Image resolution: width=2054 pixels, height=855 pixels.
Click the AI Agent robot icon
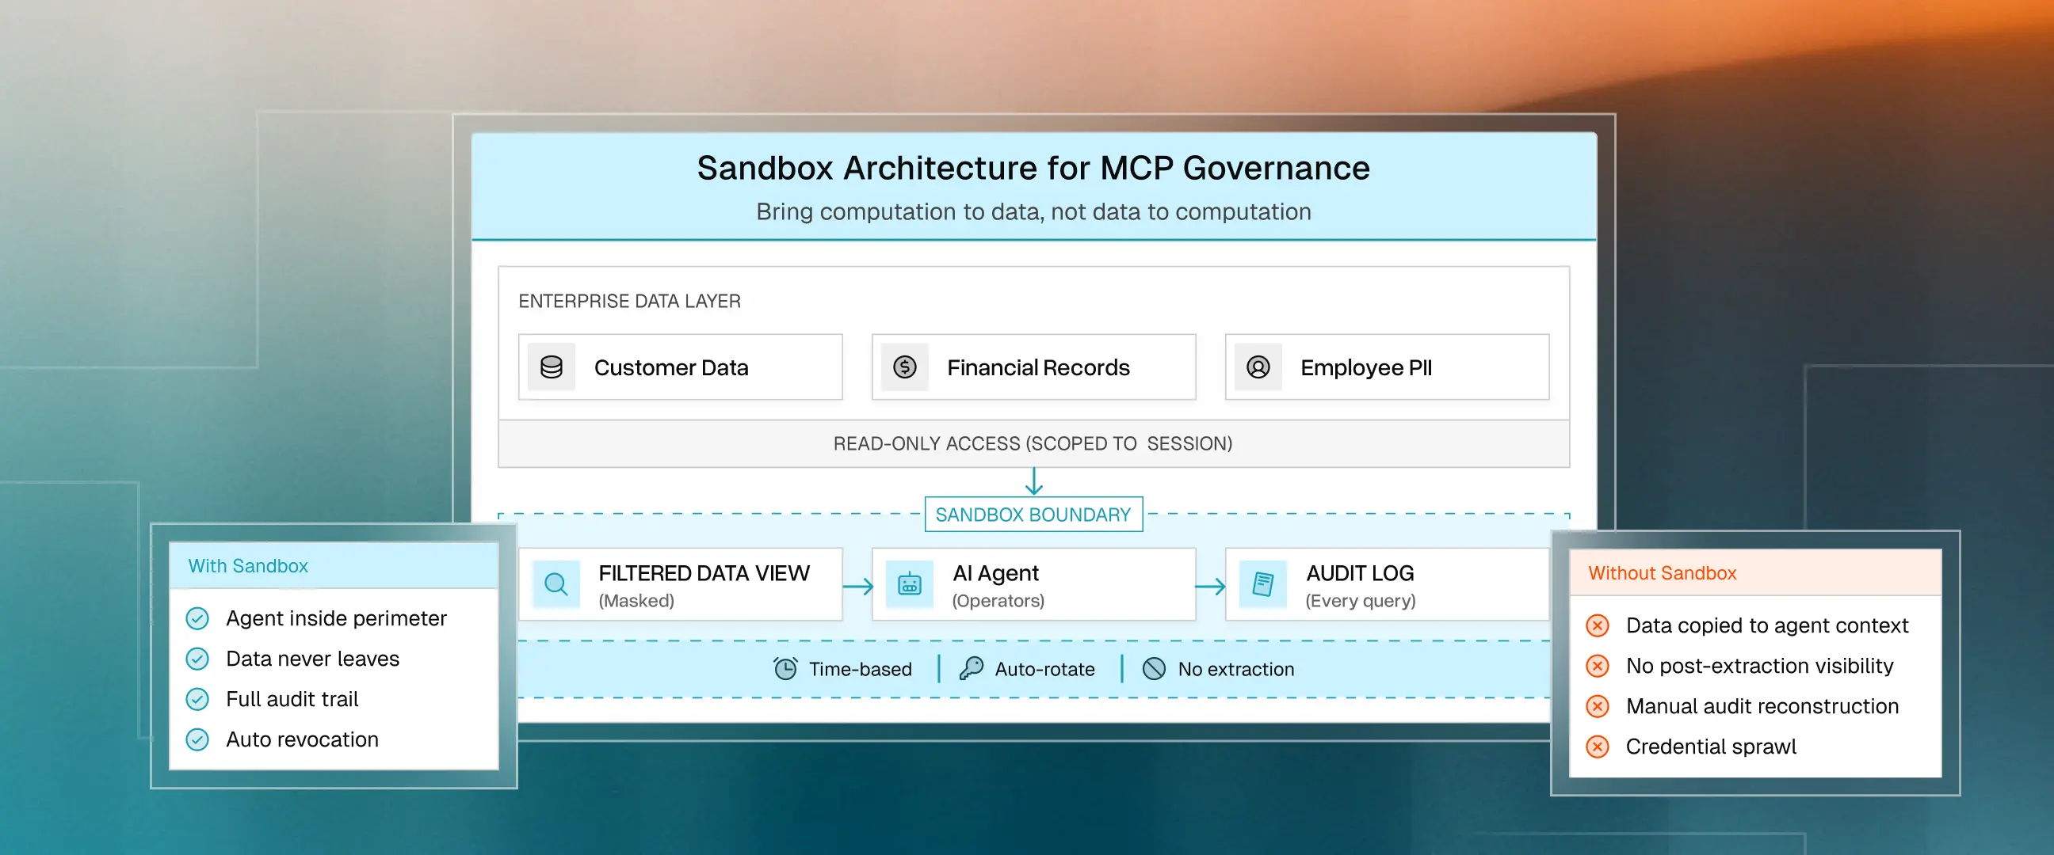pos(909,585)
